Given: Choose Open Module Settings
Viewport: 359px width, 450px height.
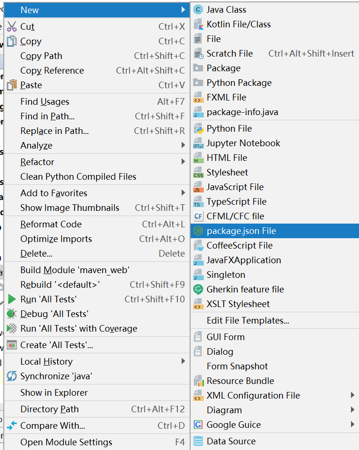Looking at the screenshot, I should (x=66, y=442).
